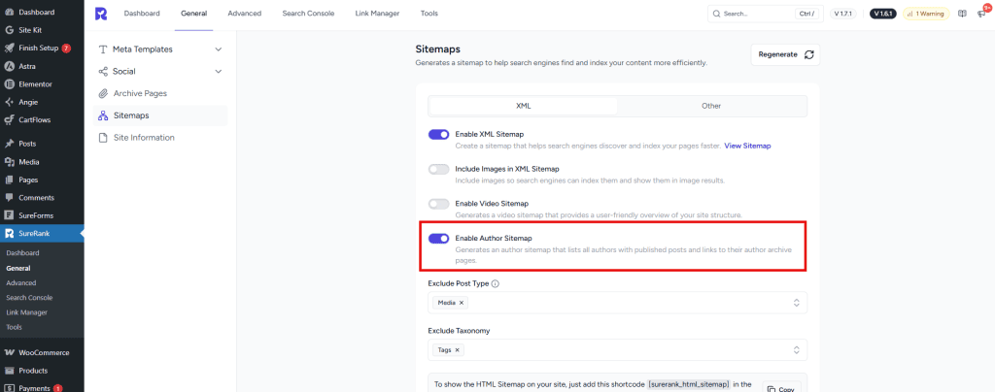Image resolution: width=995 pixels, height=392 pixels.
Task: Click the Regenerate button
Action: coord(785,54)
